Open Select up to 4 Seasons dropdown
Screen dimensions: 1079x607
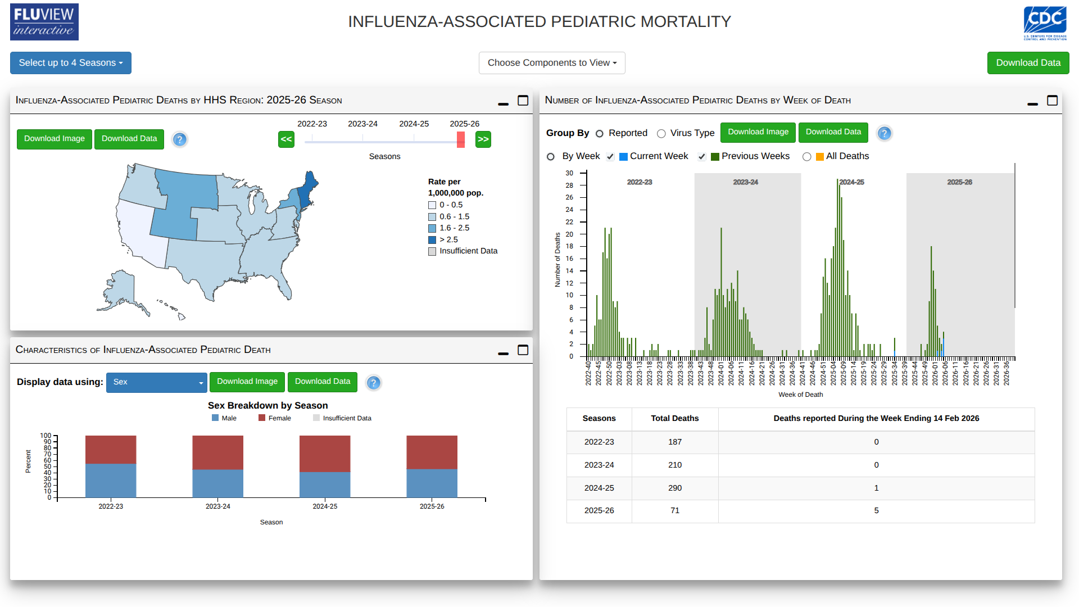coord(71,63)
